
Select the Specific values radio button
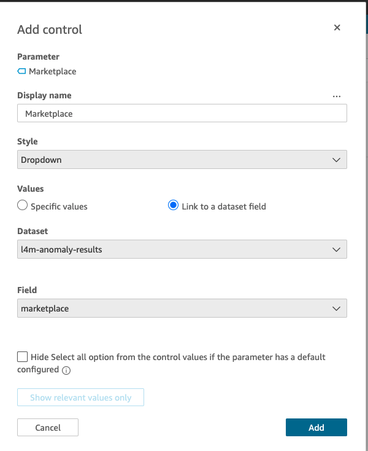23,205
